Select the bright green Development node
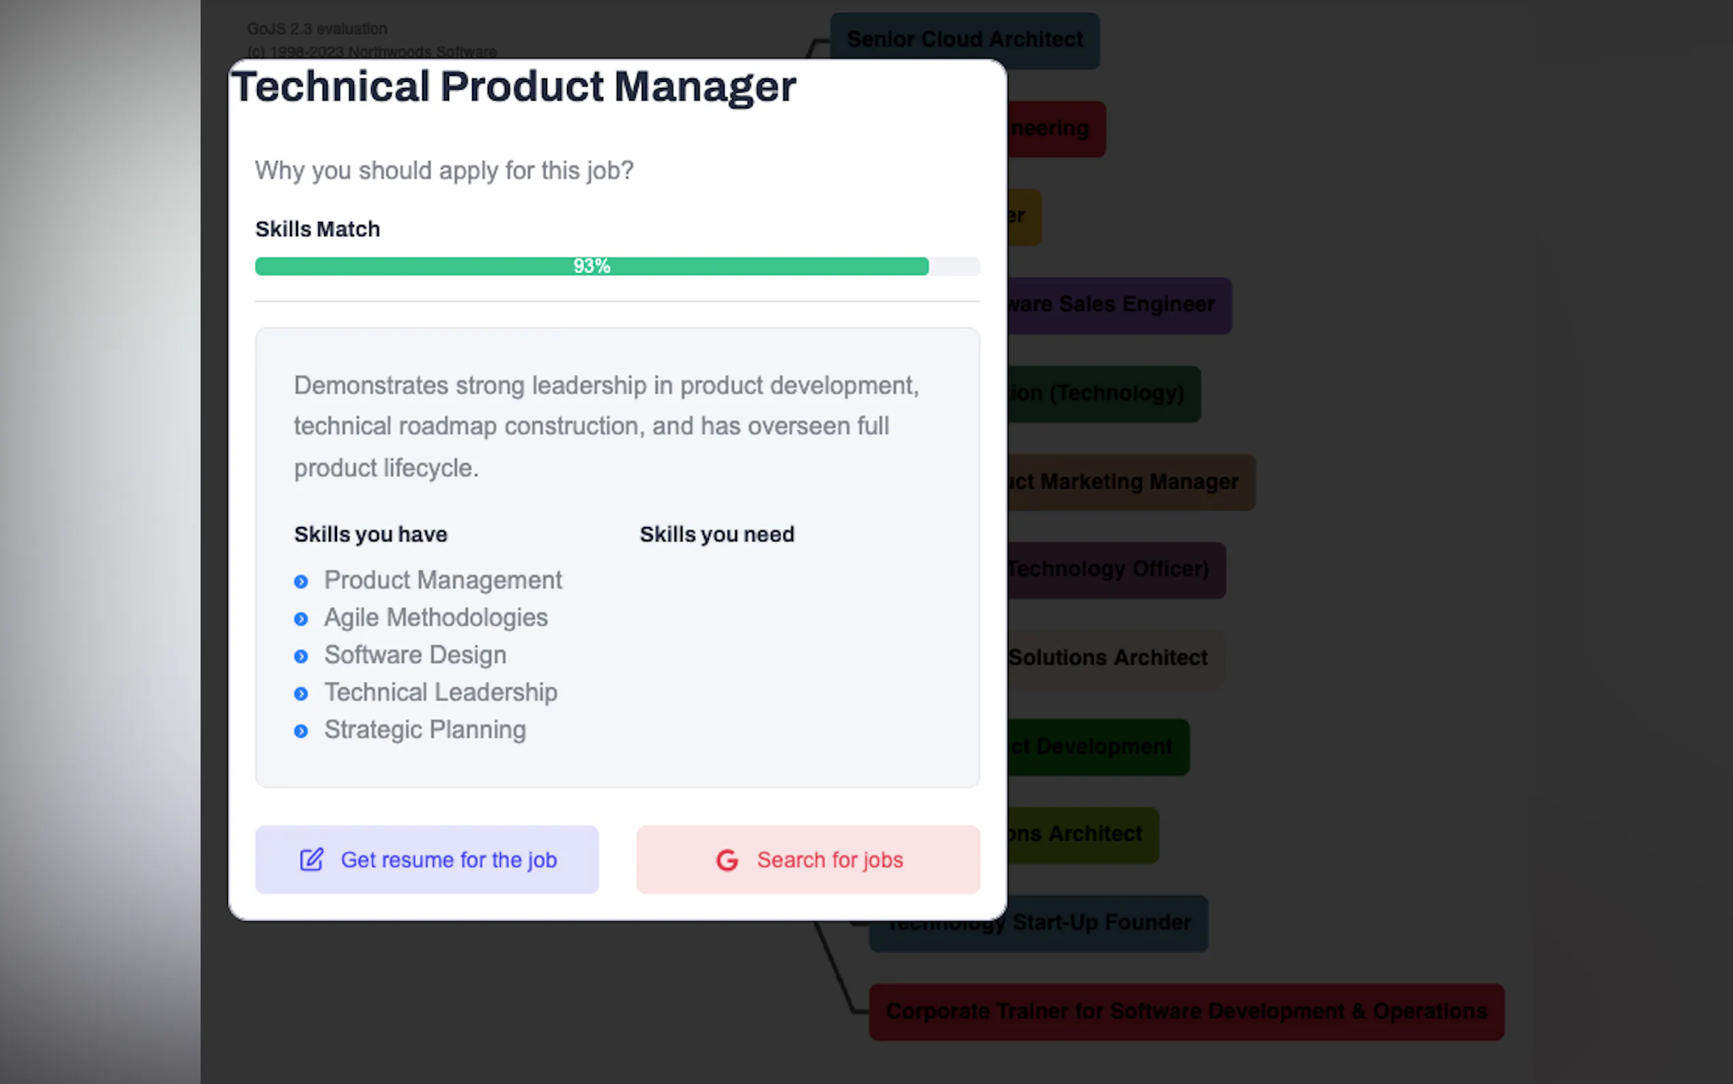The image size is (1733, 1084). [1098, 747]
